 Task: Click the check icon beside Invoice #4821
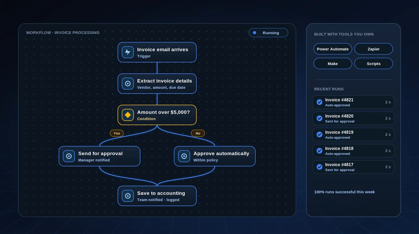pos(319,102)
